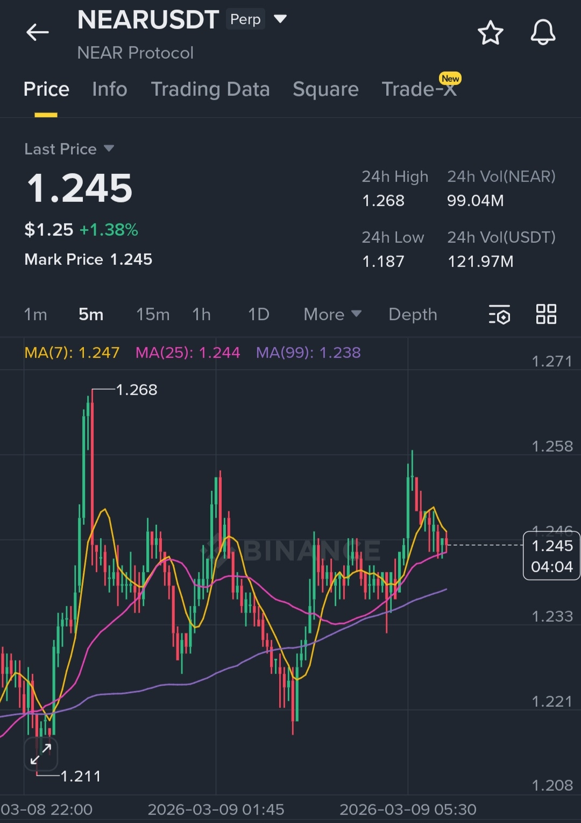Tap the 1.233 price axis label
This screenshot has width=581, height=823.
click(x=552, y=616)
